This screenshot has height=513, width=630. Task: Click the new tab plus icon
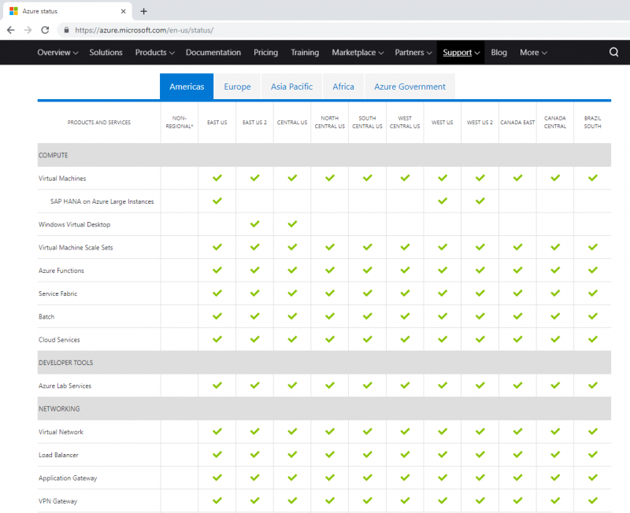(x=143, y=11)
